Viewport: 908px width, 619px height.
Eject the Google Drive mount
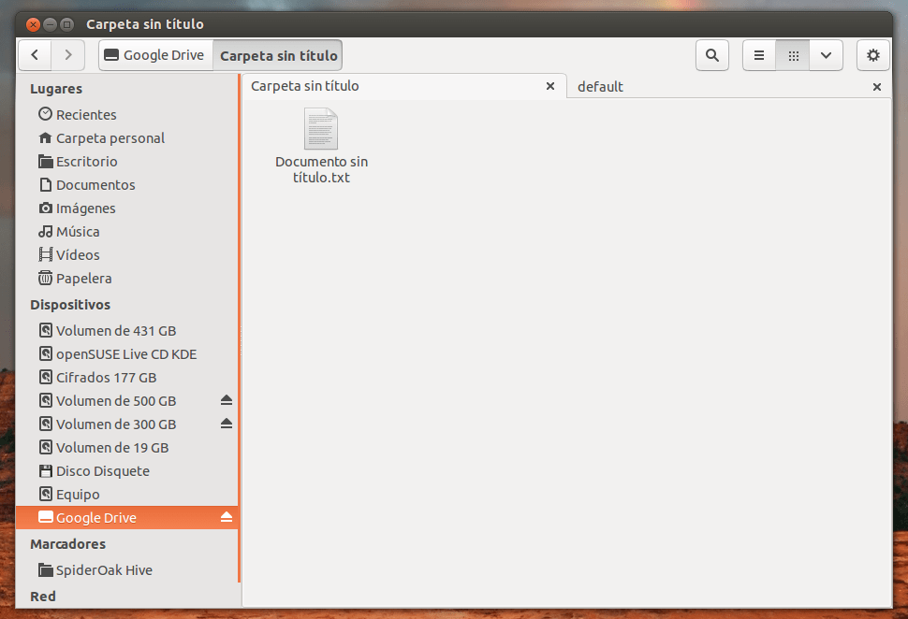226,517
